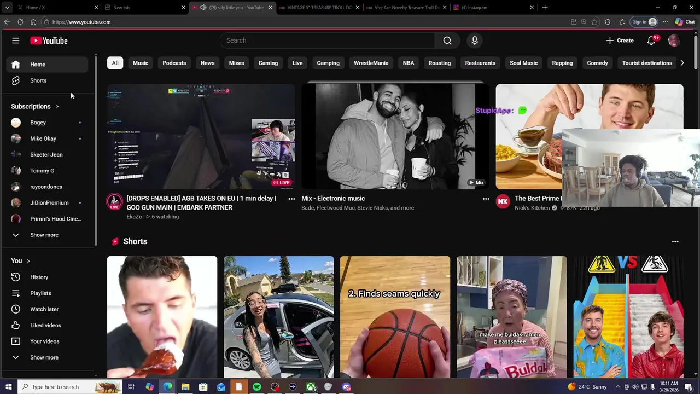Focus the YouTube search field

(x=327, y=40)
